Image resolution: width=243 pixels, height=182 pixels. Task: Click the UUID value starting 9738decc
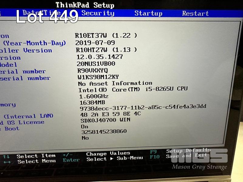click(143, 107)
